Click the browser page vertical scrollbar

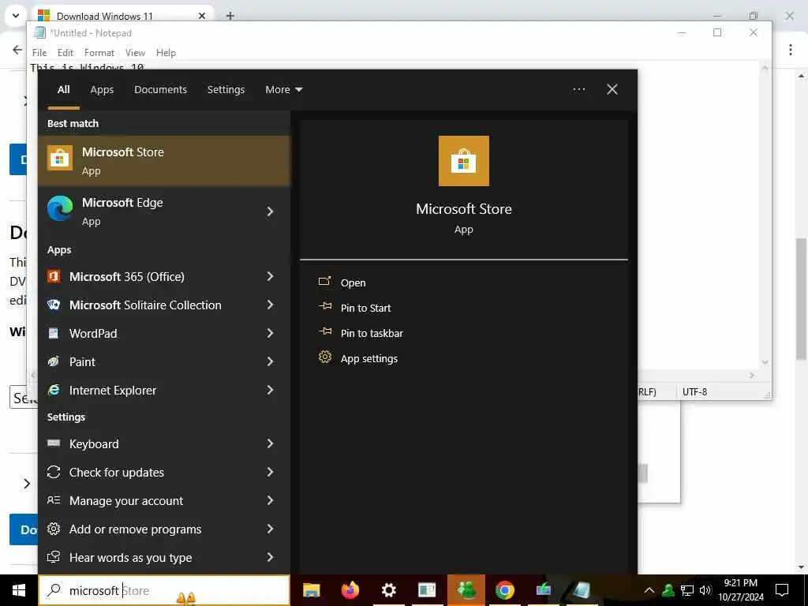click(801, 299)
